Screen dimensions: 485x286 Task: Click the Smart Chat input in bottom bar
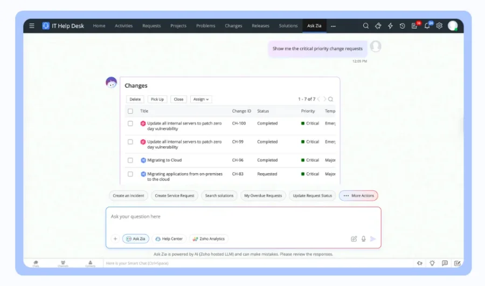tap(258, 263)
